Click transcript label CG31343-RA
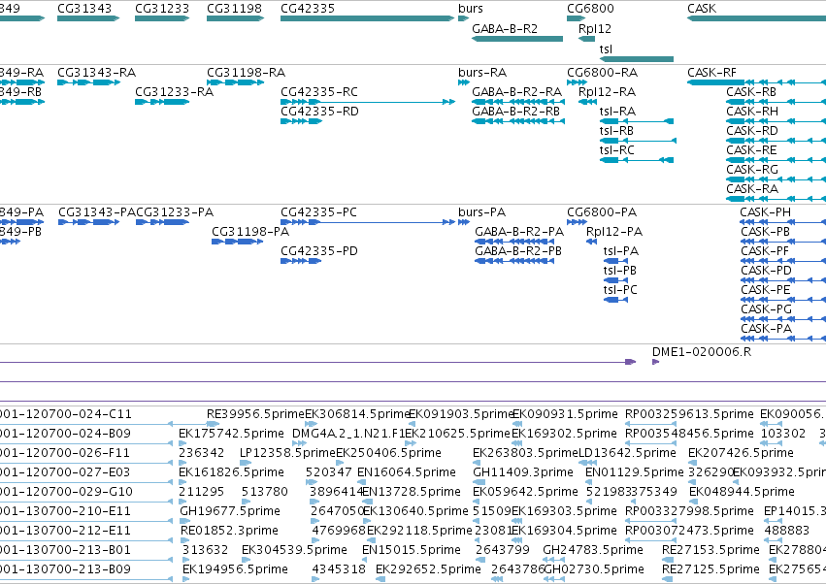 pyautogui.click(x=96, y=73)
